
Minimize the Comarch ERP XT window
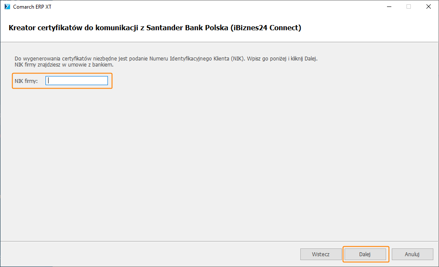point(388,6)
